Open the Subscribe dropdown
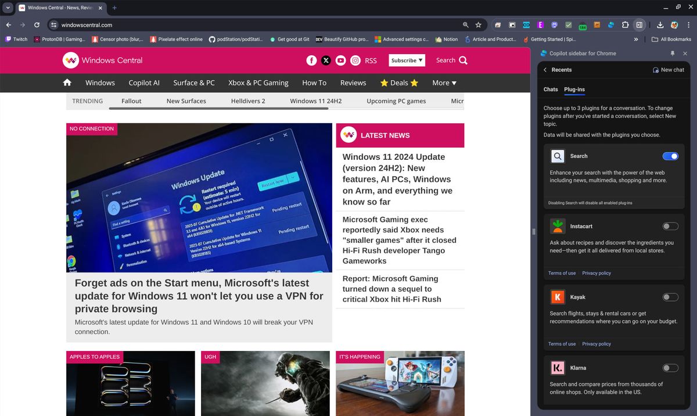The width and height of the screenshot is (697, 416). (x=407, y=60)
